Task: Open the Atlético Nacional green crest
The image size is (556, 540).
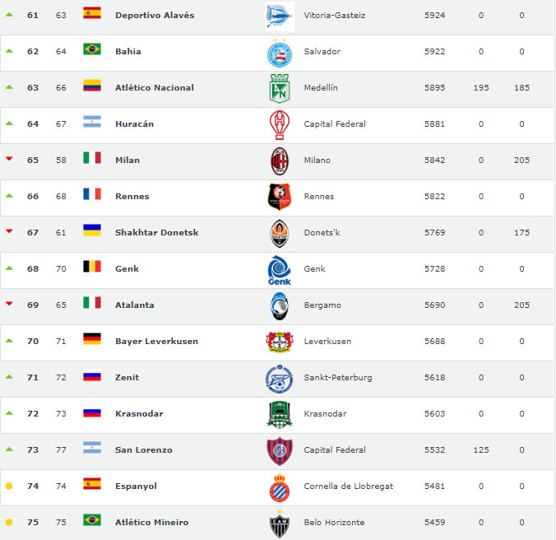Action: [280, 89]
